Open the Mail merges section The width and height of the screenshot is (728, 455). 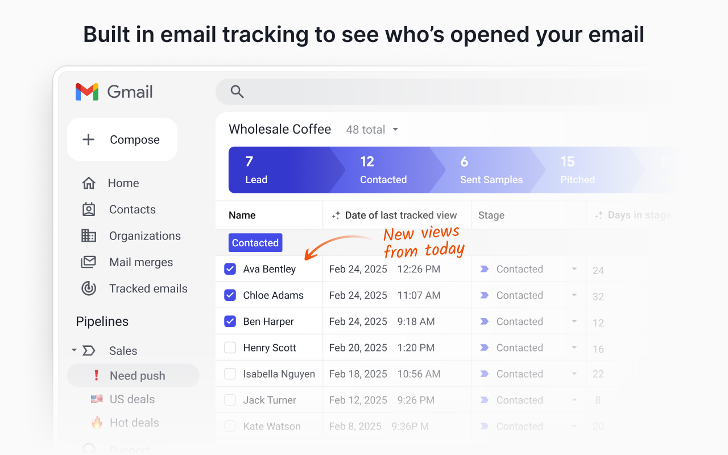tap(140, 262)
